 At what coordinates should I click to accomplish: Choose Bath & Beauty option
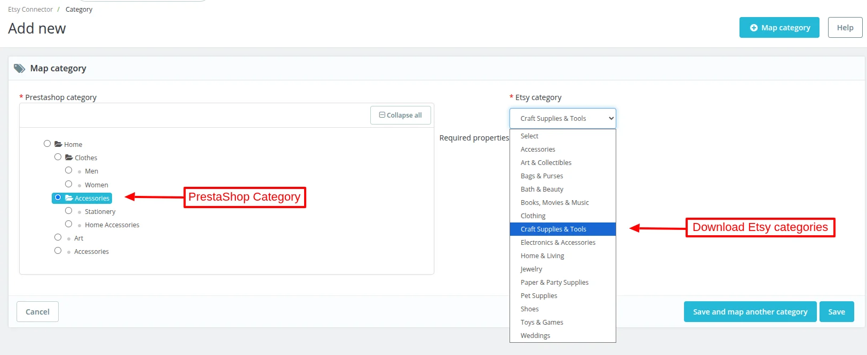(563, 189)
